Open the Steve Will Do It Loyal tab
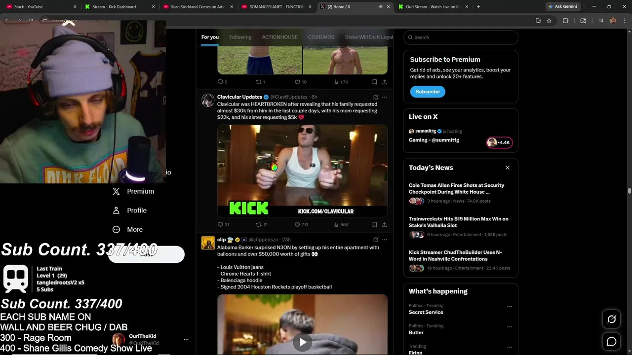 pos(369,37)
